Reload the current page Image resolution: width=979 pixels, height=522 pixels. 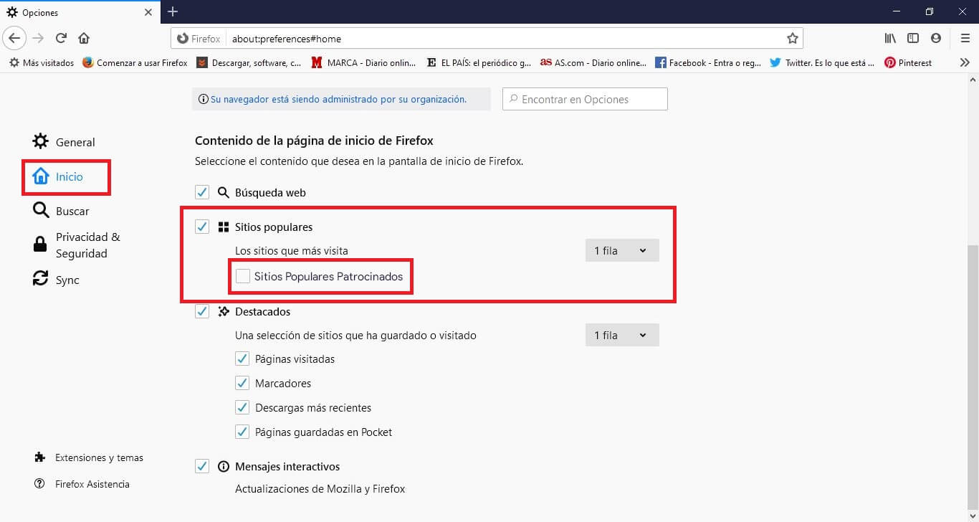pyautogui.click(x=61, y=38)
